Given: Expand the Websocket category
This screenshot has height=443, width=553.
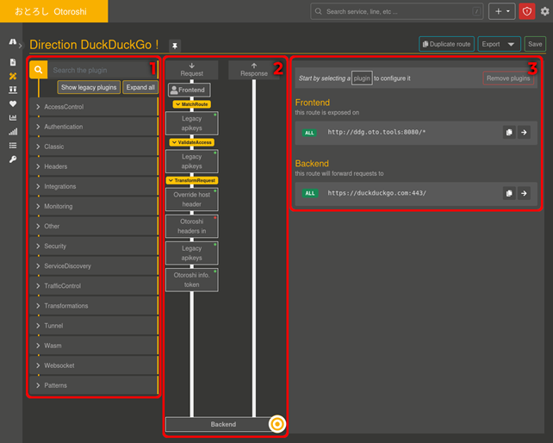Looking at the screenshot, I should coord(94,365).
